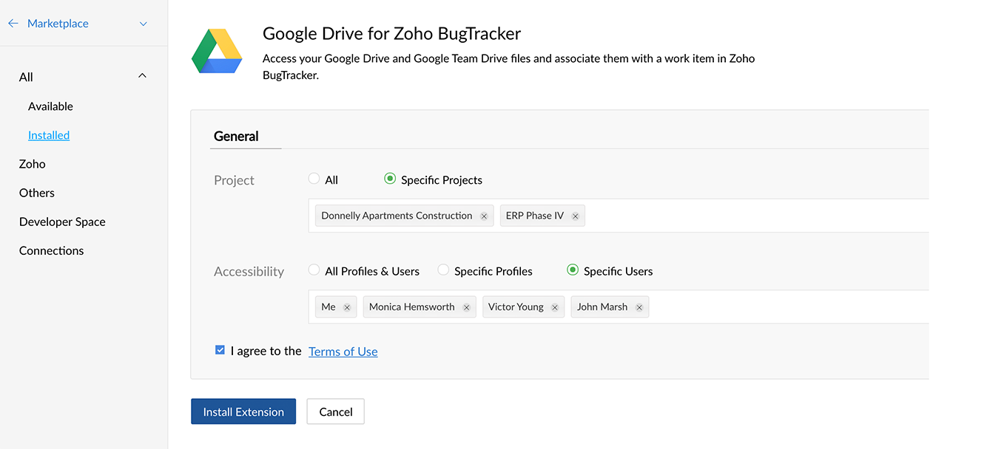This screenshot has height=449, width=1007.
Task: Remove the Me user tag
Action: (x=347, y=308)
